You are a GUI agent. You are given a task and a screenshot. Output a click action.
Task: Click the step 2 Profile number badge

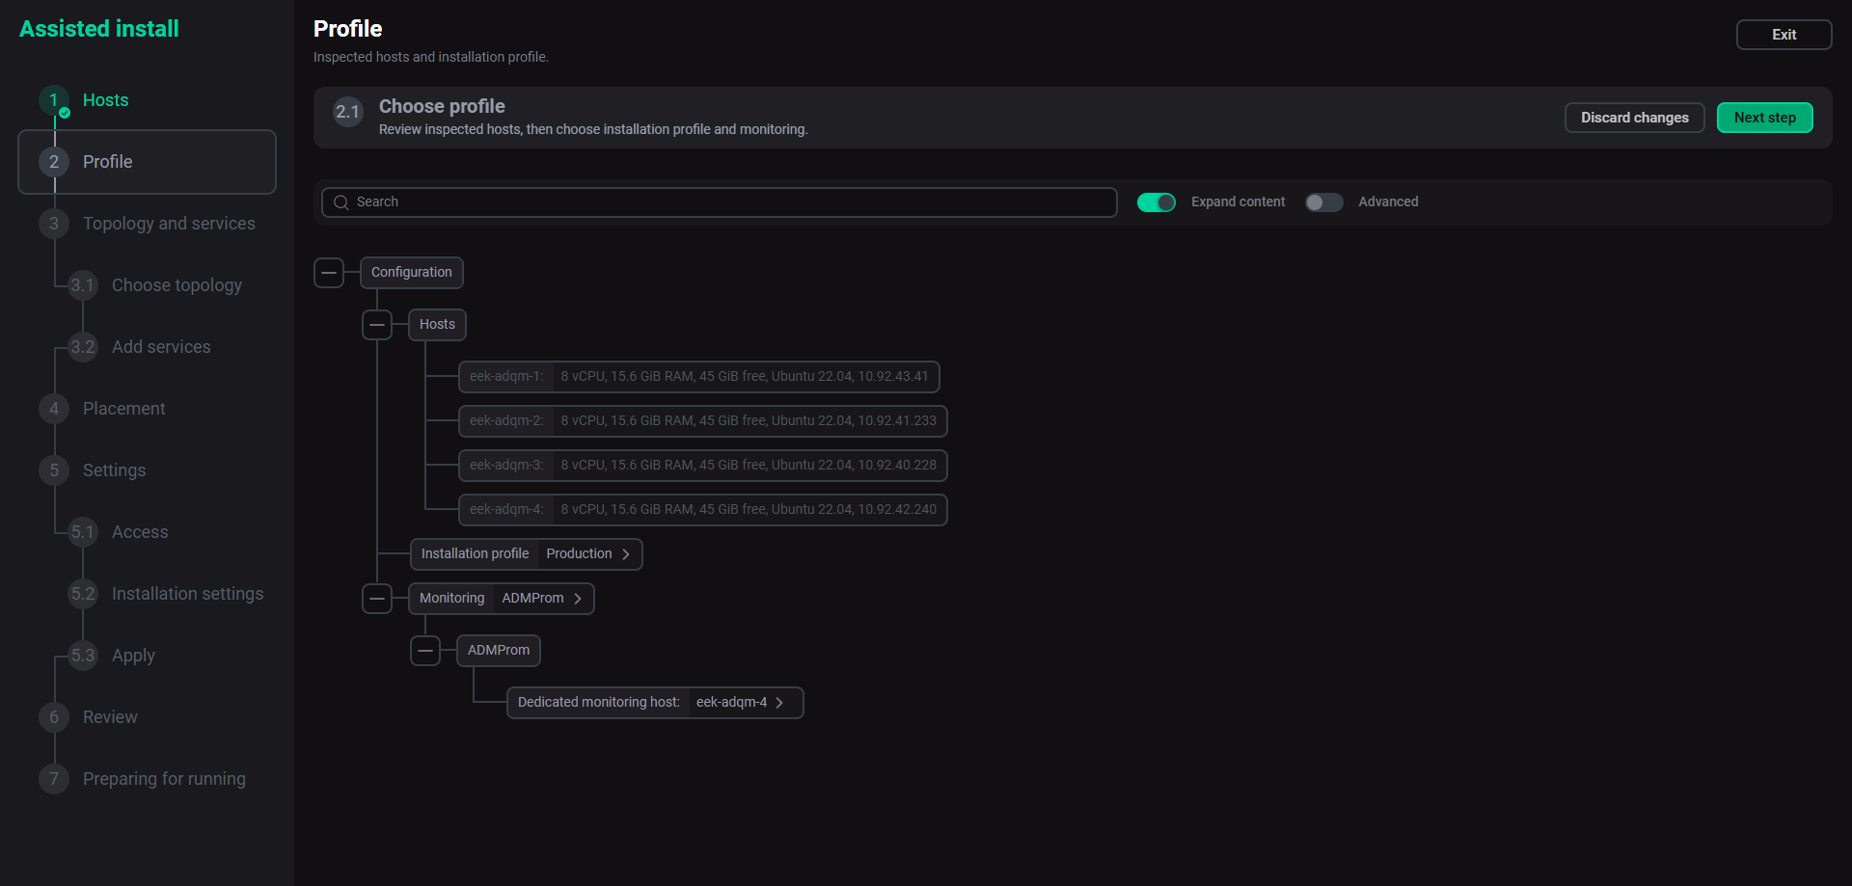click(54, 162)
